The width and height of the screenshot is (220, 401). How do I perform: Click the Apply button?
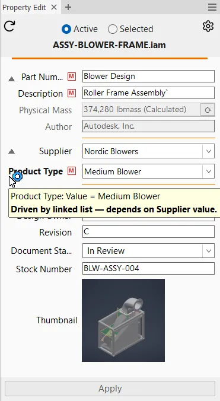(x=110, y=389)
